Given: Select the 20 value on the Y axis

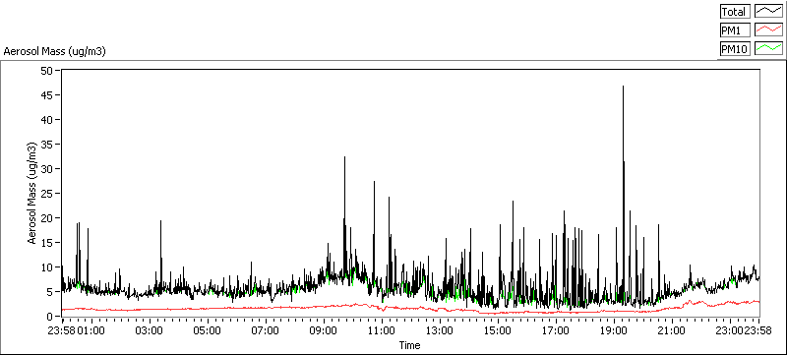Looking at the screenshot, I should [x=47, y=217].
